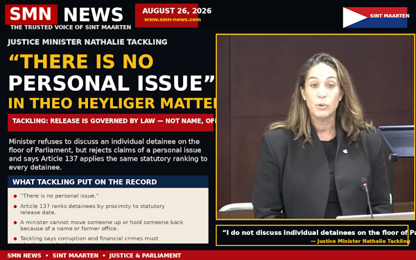Click the red SMN logo box
This screenshot has height=260, width=416.
coord(31,15)
